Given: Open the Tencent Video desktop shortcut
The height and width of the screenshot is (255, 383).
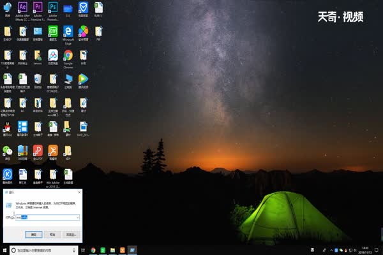Looking at the screenshot, I should (x=83, y=81).
